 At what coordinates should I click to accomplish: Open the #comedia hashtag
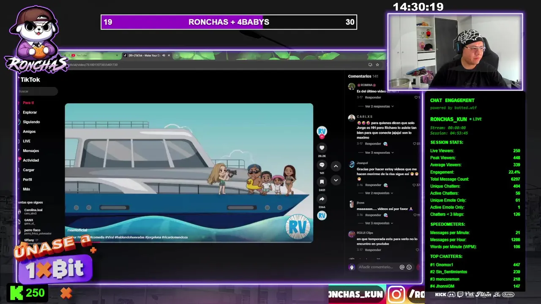click(97, 237)
